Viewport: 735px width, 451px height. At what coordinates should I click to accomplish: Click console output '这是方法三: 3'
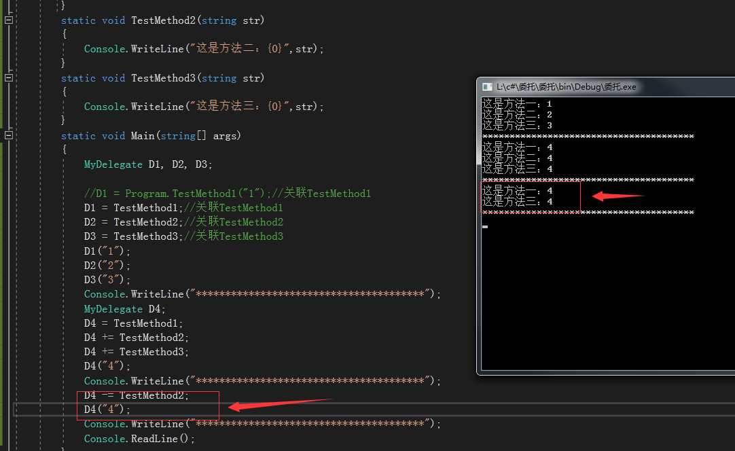[517, 125]
